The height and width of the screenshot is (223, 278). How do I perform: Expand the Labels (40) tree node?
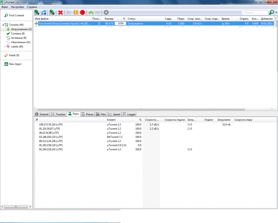[x=5, y=46]
